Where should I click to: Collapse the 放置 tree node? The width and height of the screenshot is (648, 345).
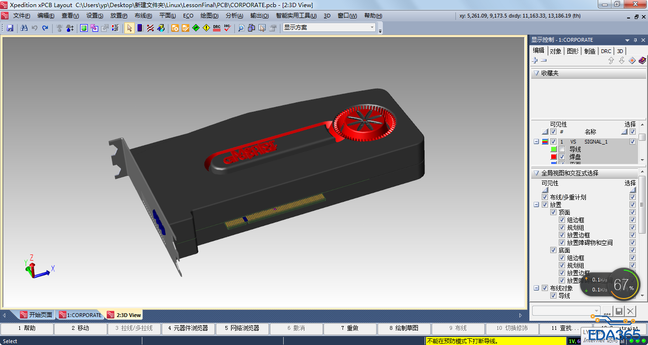537,205
